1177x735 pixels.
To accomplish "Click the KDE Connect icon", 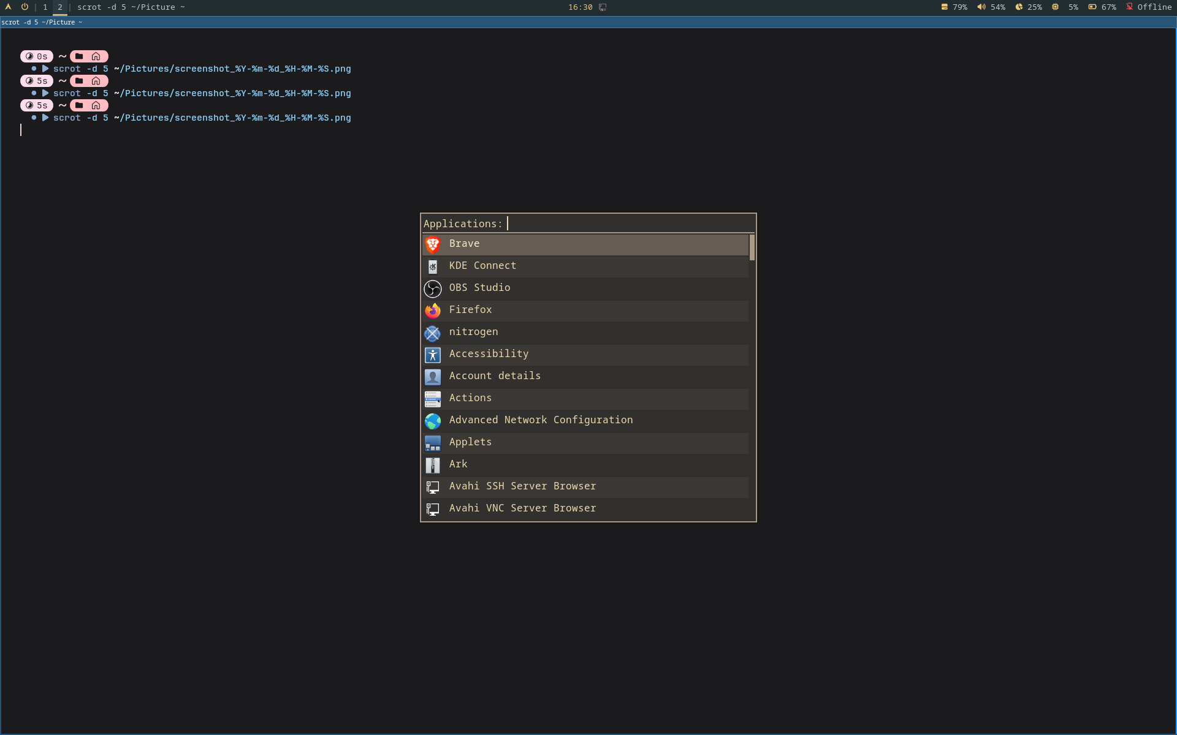I will 433,266.
